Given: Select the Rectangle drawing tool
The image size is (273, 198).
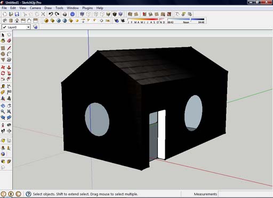Looking at the screenshot, I should point(3,48).
